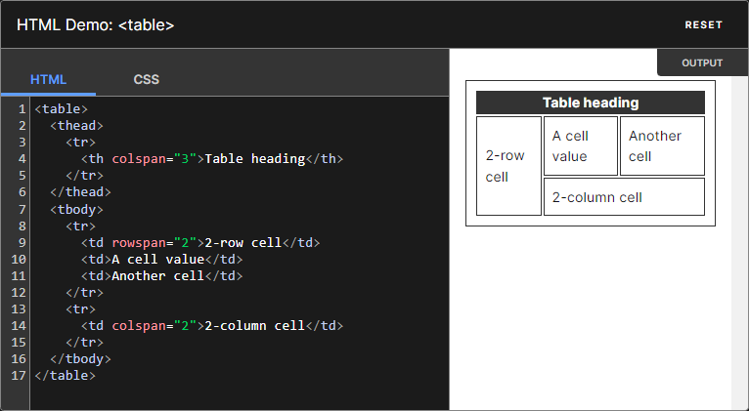The height and width of the screenshot is (411, 749).
Task: Place cursor in rowspan="2" code line
Action: pos(200,243)
